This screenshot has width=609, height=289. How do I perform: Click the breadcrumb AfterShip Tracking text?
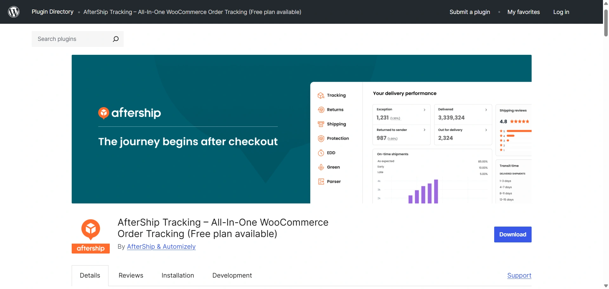pos(192,12)
